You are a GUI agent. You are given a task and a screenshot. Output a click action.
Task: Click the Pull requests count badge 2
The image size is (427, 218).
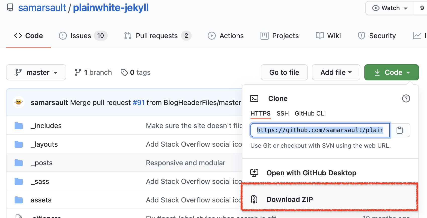186,36
